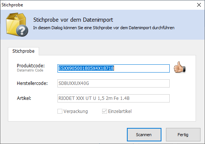
Task: Click the 'Stichprobe vor dem Datenimport' heading
Action: click(x=73, y=20)
